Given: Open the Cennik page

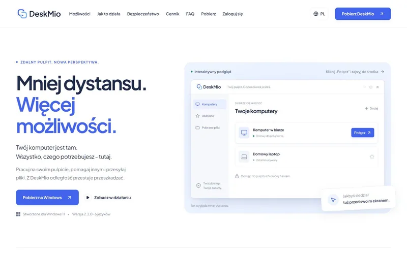Looking at the screenshot, I should 172,14.
